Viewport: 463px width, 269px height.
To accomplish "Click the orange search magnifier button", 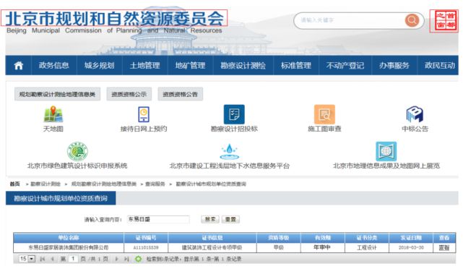I will pyautogui.click(x=412, y=20).
